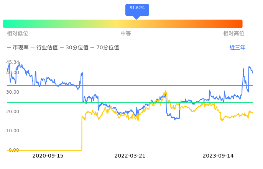Hide the 行业估值 legend series
Image resolution: width=263 pixels, height=169 pixels.
[x=44, y=48]
